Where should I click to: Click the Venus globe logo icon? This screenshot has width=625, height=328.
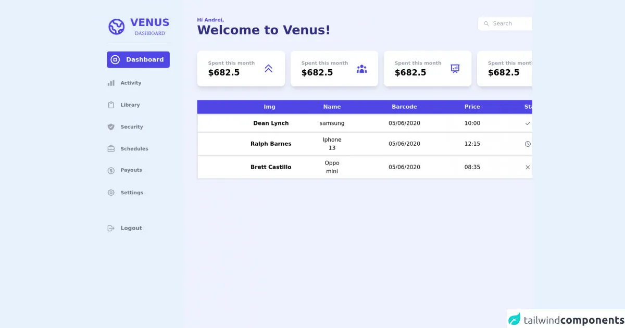pyautogui.click(x=116, y=27)
